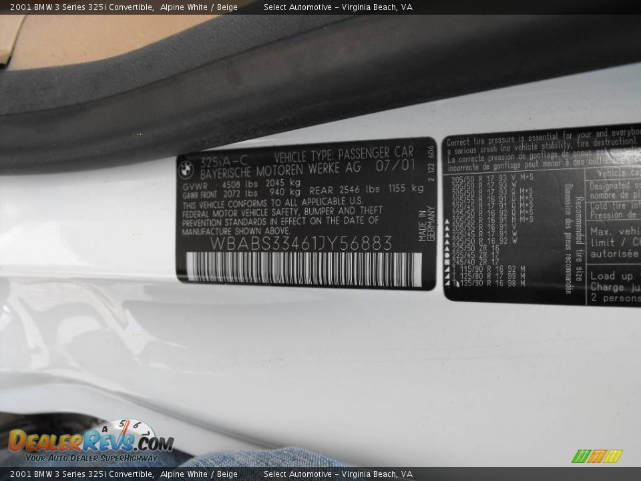Viewport: 641px width, 481px height.
Task: Click 'Recommended tire size' vertical label
Action: pyautogui.click(x=580, y=239)
